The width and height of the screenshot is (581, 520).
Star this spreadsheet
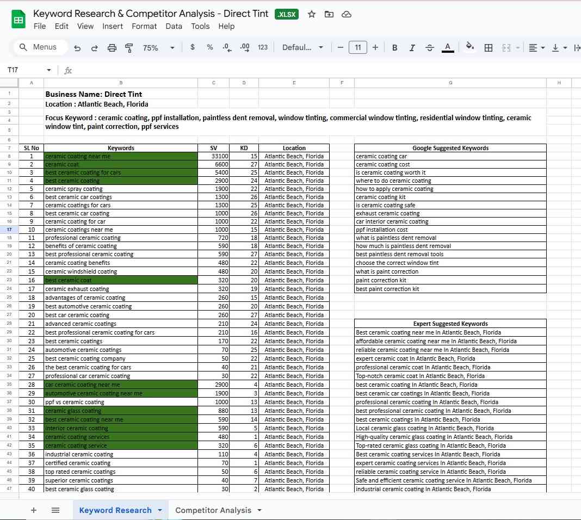pyautogui.click(x=312, y=15)
